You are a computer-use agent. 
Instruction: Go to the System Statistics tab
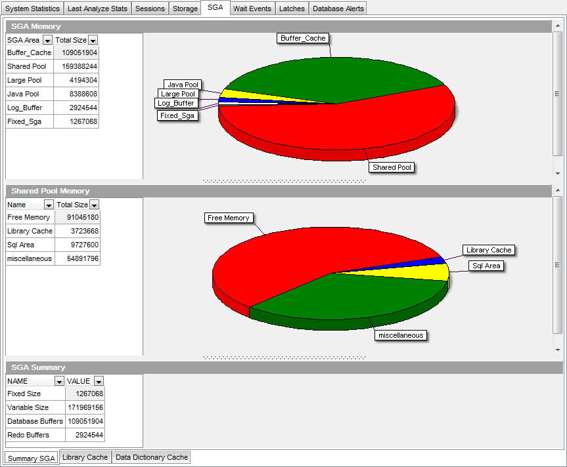pyautogui.click(x=32, y=9)
